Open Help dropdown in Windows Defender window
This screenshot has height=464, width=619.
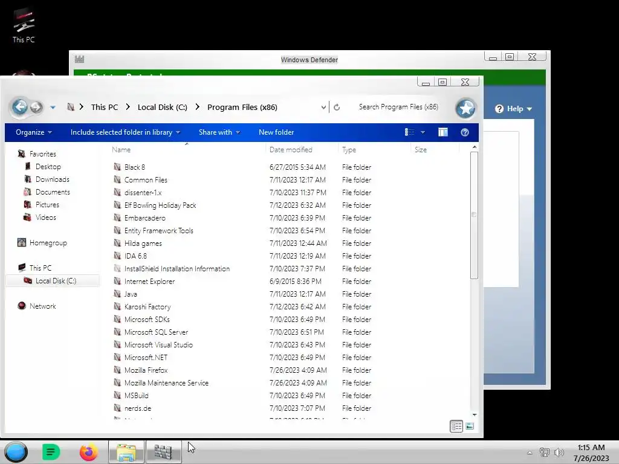pyautogui.click(x=514, y=109)
